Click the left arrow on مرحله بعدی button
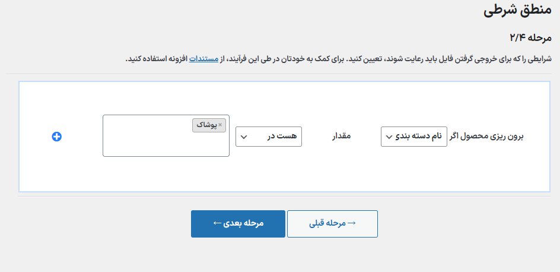 coord(217,223)
